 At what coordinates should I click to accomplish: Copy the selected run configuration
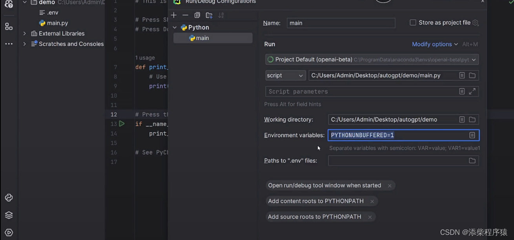(x=197, y=15)
